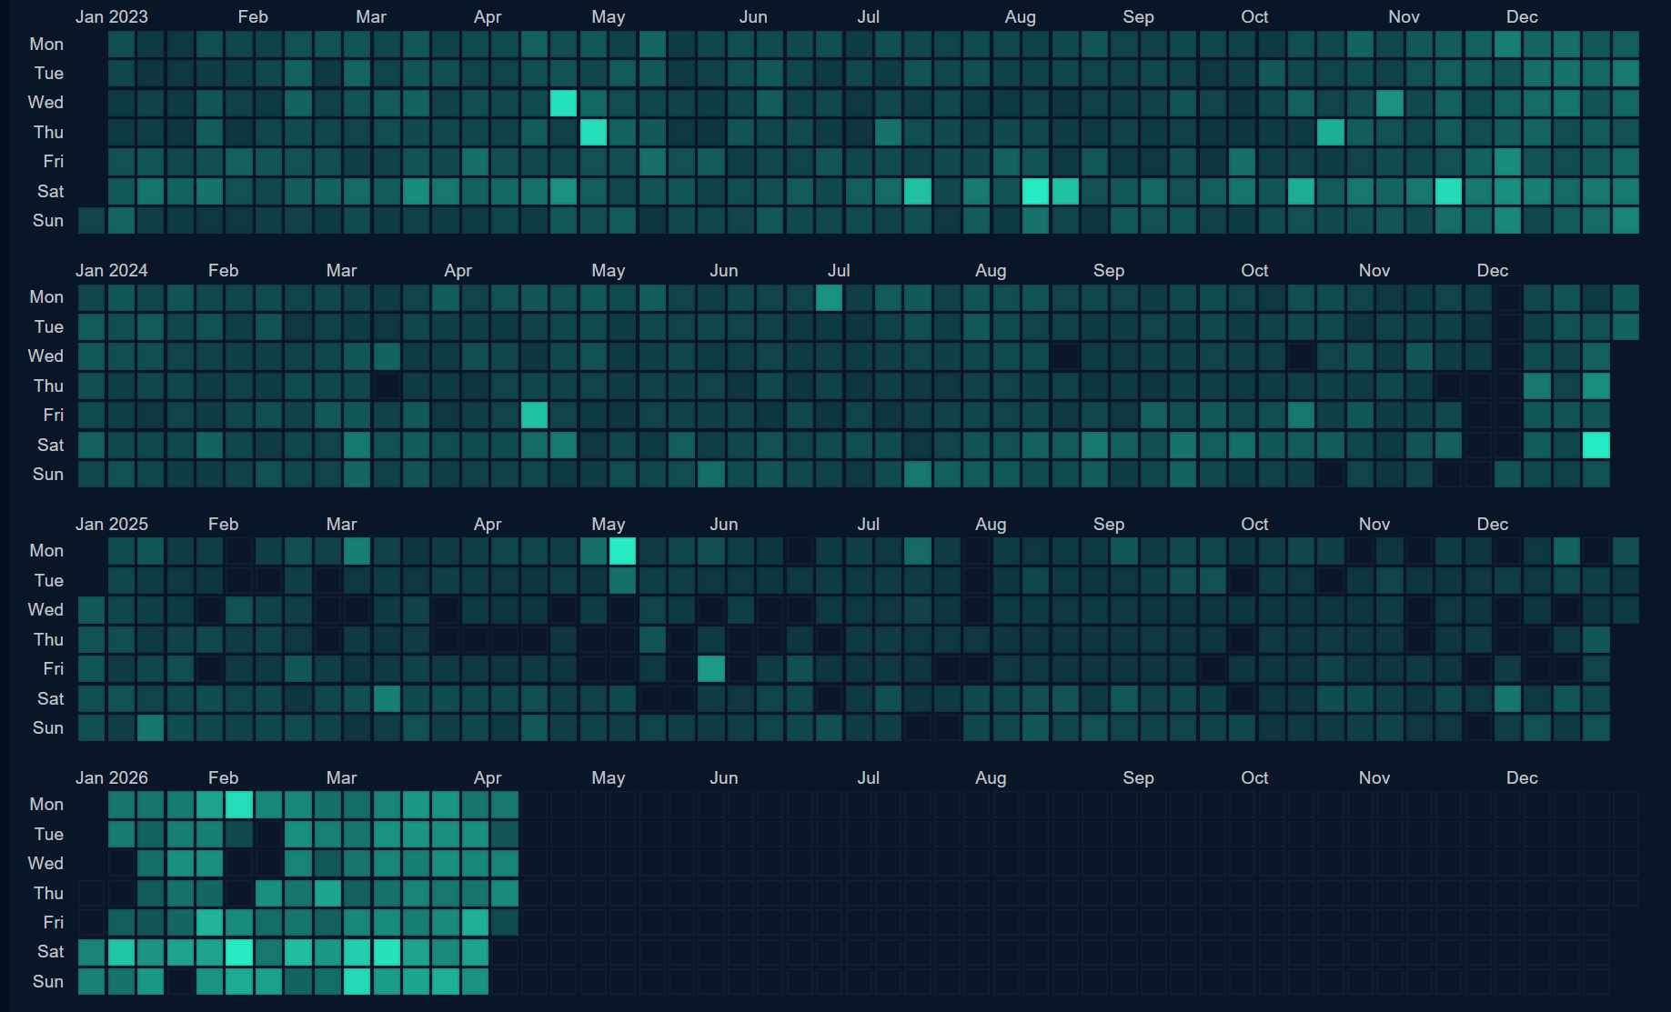Pick the Sat row label of the 2026 heatmap
Screen dimensions: 1671x1012
pos(51,951)
